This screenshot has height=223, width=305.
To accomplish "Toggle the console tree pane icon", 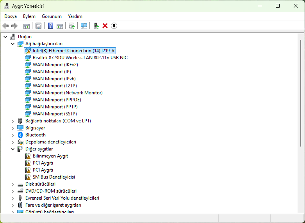I will (27, 26).
